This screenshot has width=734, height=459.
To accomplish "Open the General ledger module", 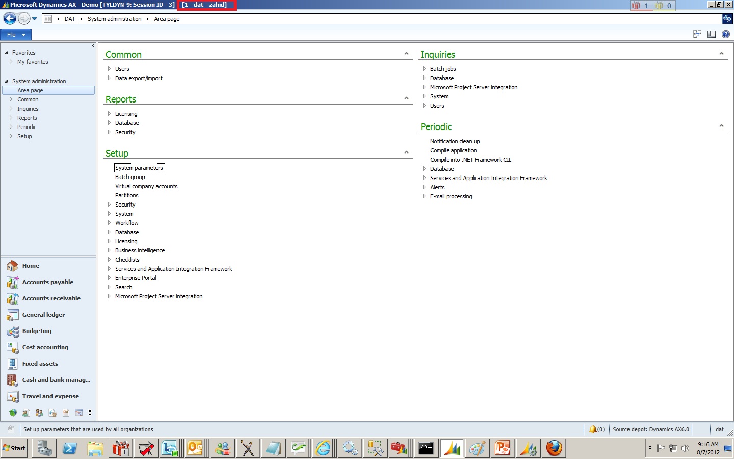I will click(x=43, y=315).
